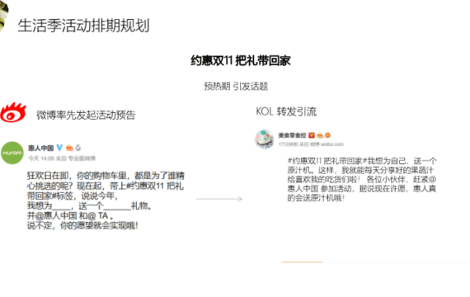Viewport: 470px width, 297px height.
Task: Click hashtag #约惠双11 把礼带回家# in KOL post
Action: (x=327, y=161)
